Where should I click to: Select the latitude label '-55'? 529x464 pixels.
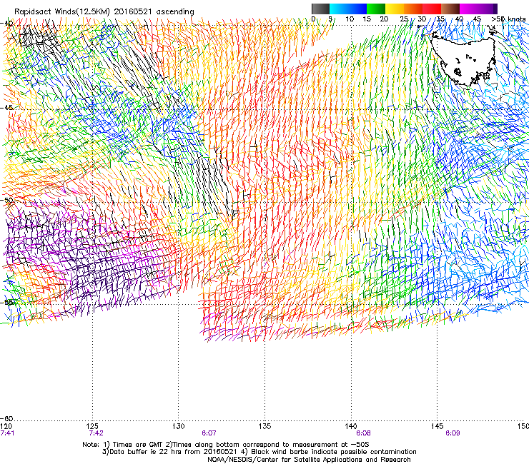coord(7,302)
